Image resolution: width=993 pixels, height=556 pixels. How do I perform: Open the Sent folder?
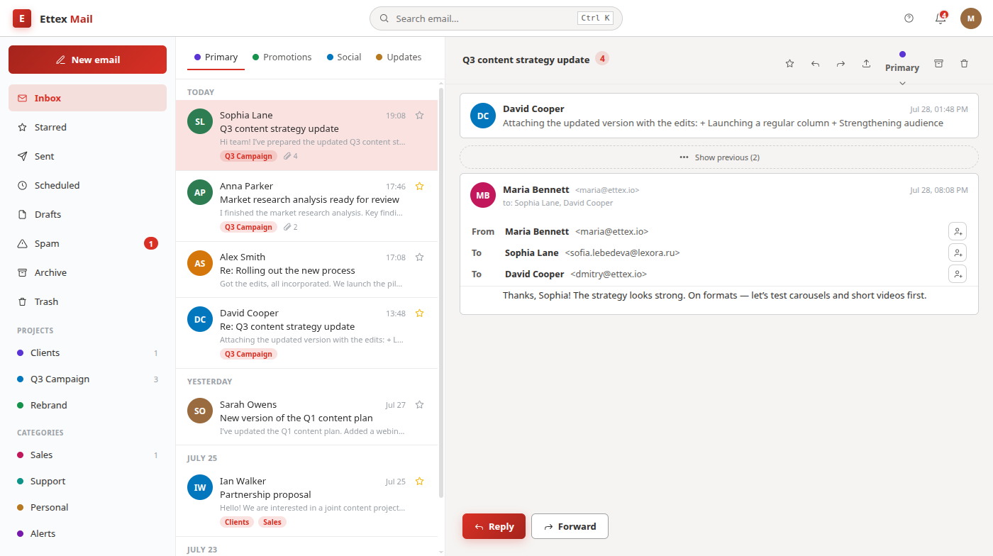[87, 156]
